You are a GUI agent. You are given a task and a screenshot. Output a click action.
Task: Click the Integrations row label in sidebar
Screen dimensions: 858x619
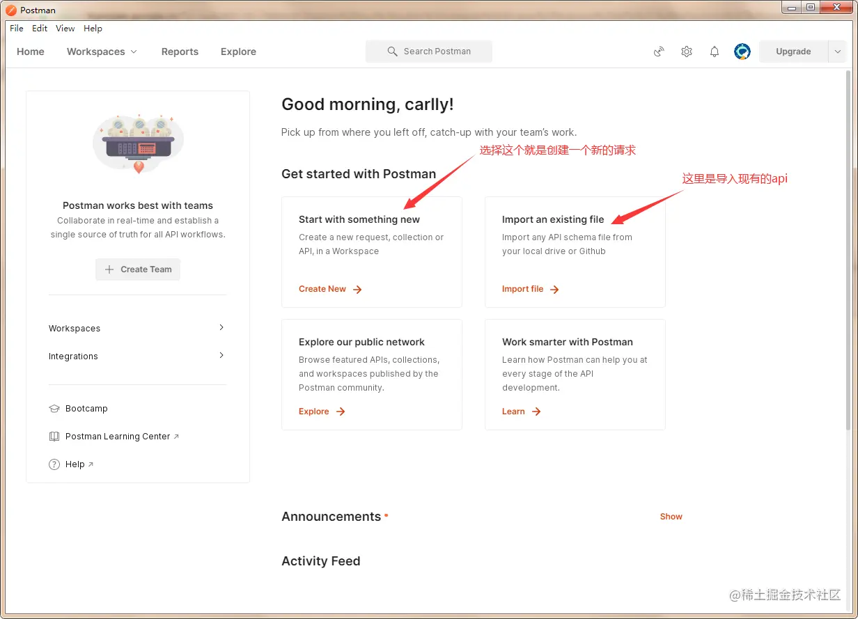pyautogui.click(x=73, y=356)
